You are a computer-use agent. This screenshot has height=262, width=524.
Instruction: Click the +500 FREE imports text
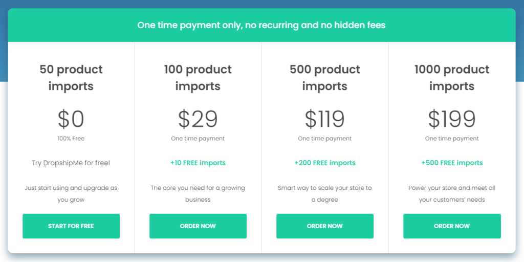tap(452, 163)
